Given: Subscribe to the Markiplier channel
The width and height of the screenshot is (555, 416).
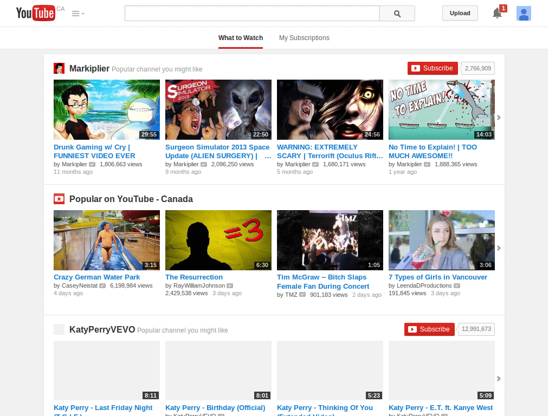Looking at the screenshot, I should point(433,68).
